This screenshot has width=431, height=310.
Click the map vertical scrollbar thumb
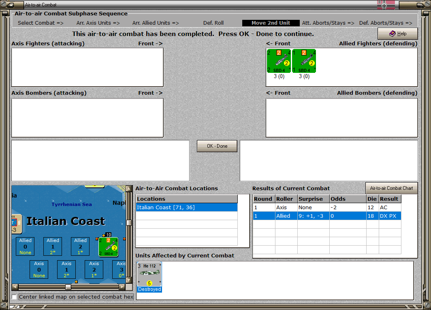click(x=129, y=223)
